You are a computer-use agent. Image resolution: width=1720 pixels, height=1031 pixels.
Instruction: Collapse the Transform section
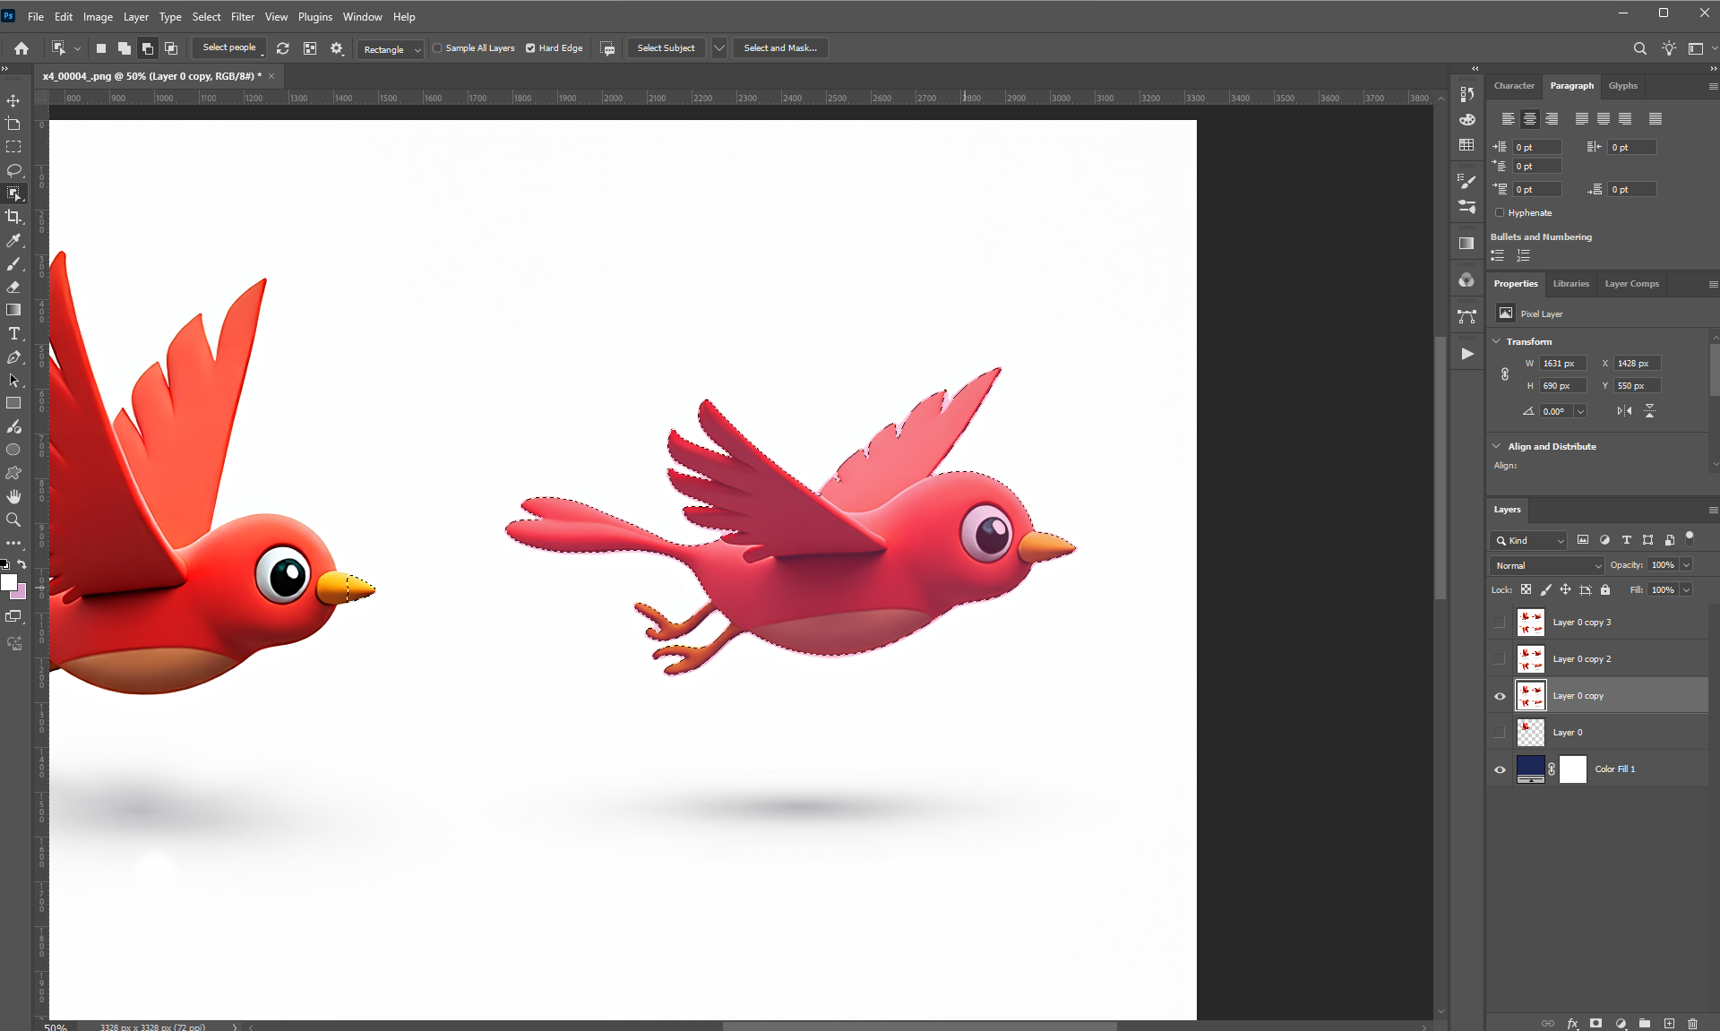pos(1496,341)
